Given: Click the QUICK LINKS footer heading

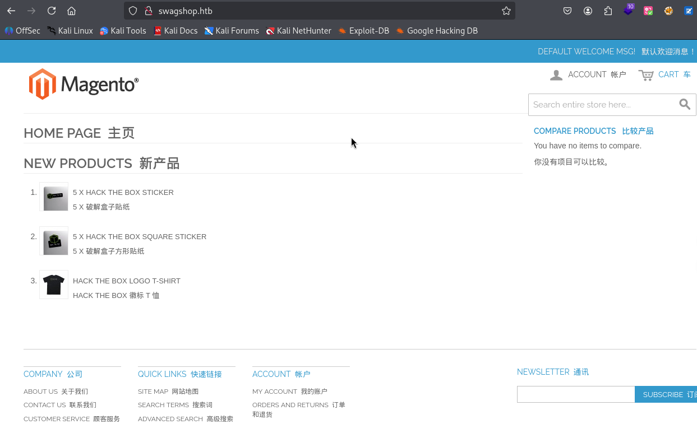Looking at the screenshot, I should point(180,374).
